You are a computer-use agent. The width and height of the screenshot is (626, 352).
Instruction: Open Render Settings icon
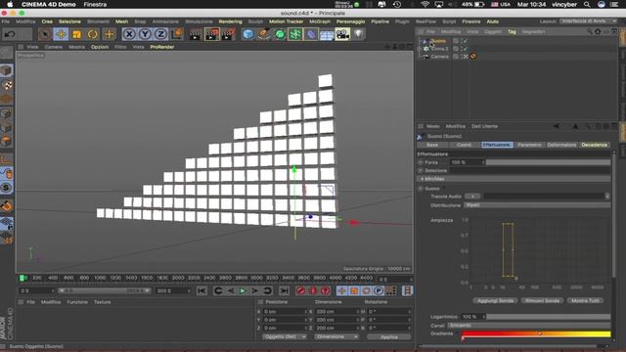point(228,35)
